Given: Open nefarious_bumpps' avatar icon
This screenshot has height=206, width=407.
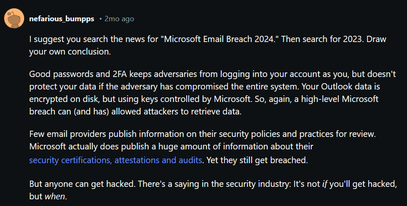Looking at the screenshot, I should (x=14, y=18).
